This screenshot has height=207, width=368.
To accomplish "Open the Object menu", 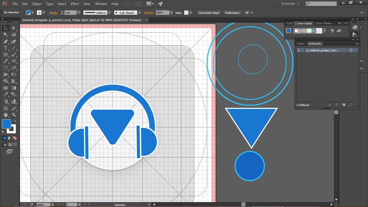I will coord(37,4).
